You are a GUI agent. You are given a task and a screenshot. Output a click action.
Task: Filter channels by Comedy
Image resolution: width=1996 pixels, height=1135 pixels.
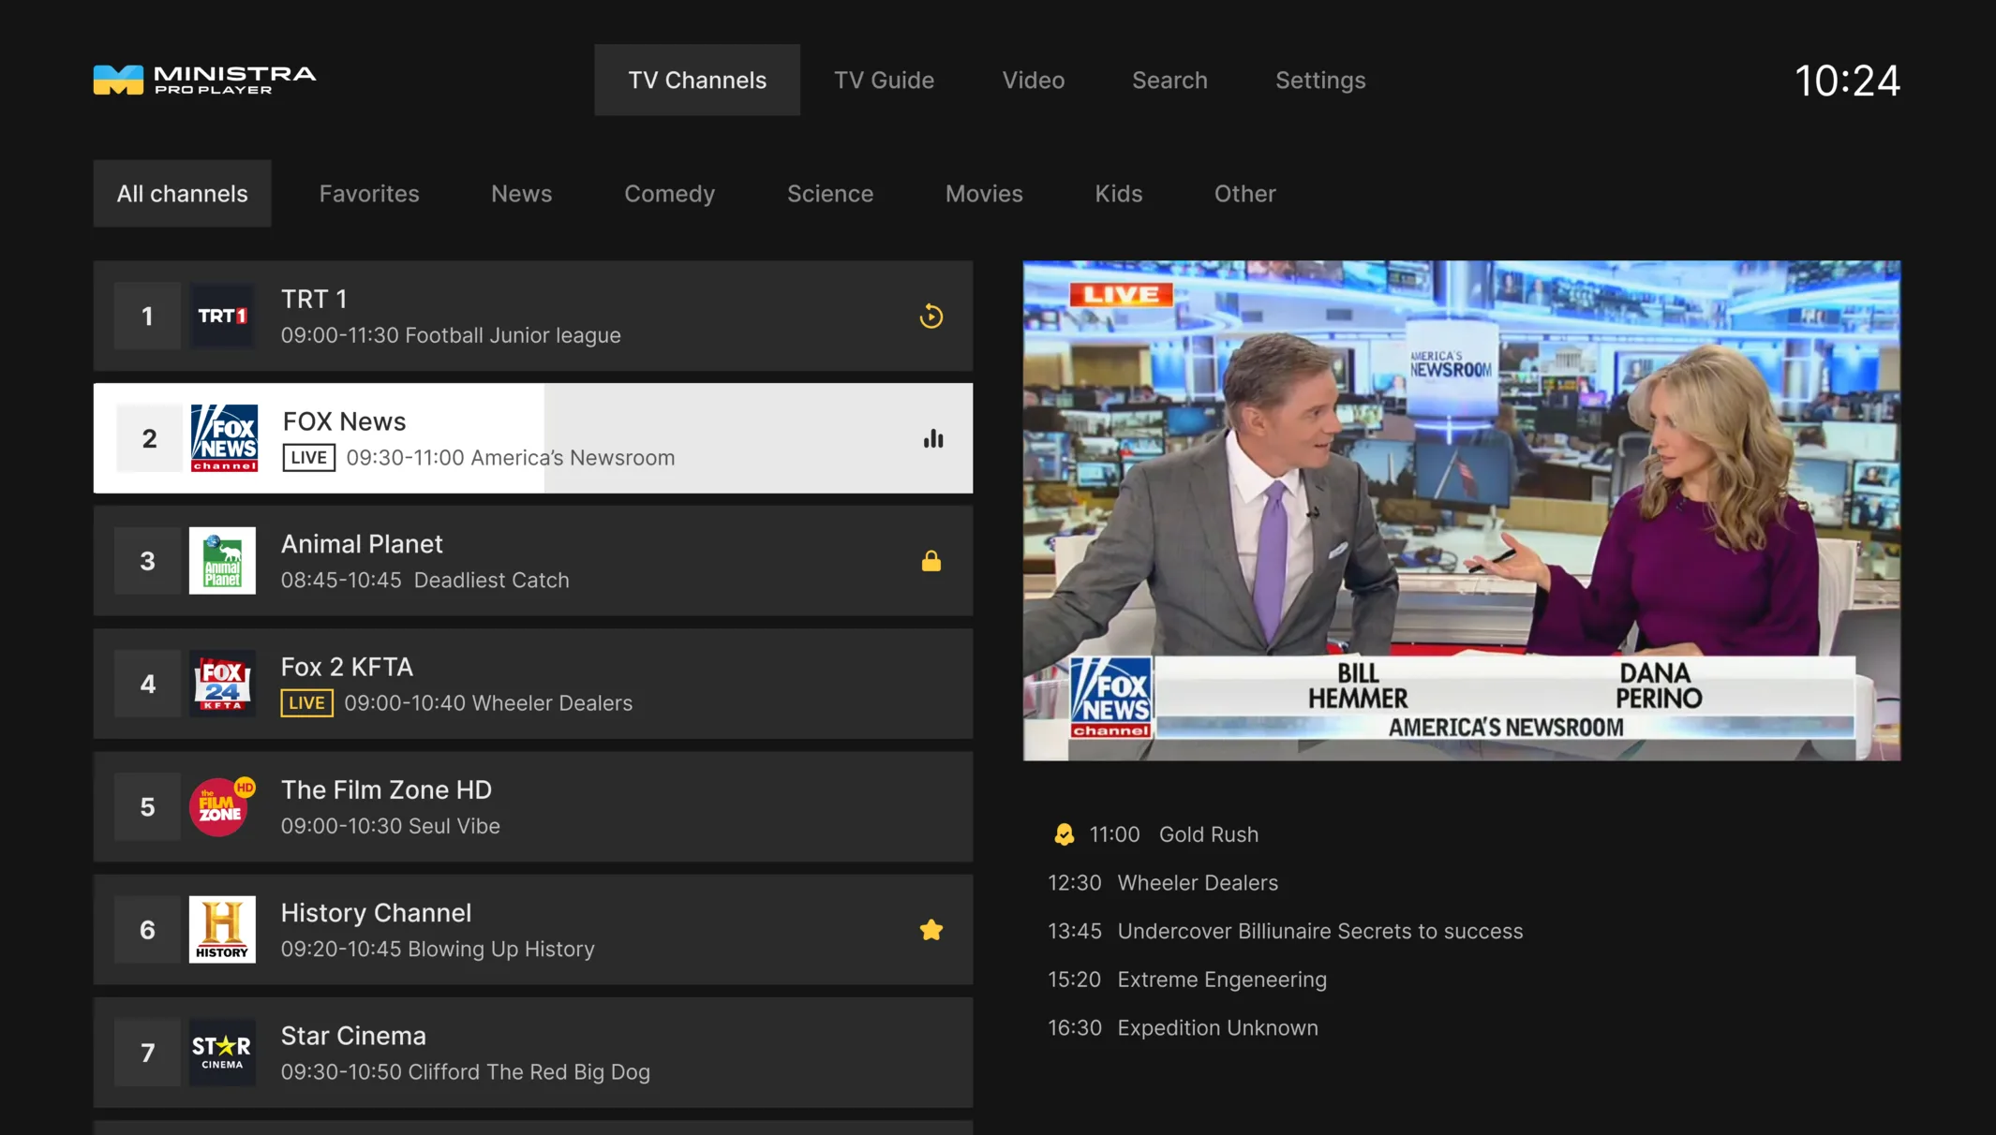pos(670,194)
